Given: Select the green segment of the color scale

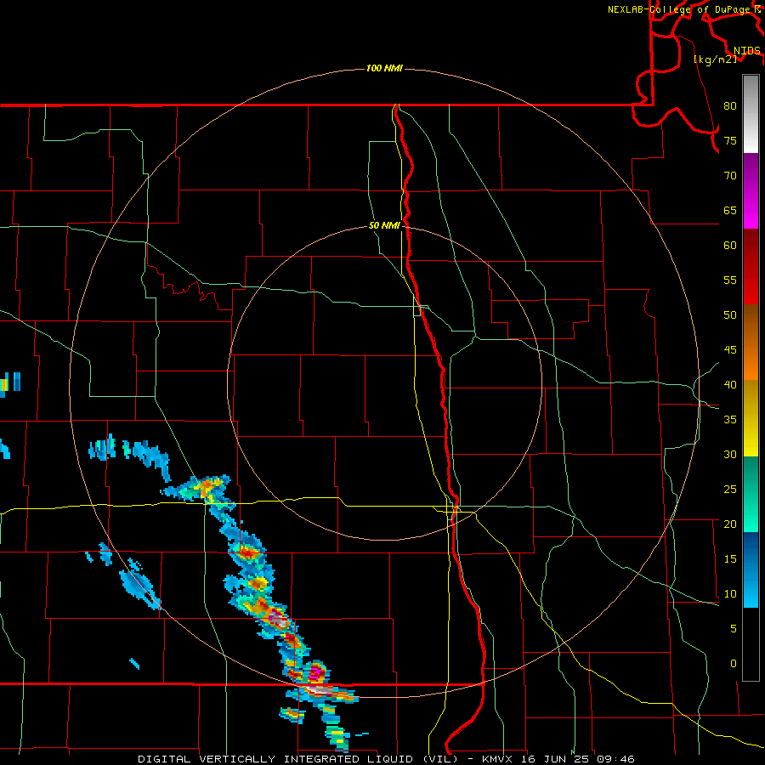Looking at the screenshot, I should [751, 494].
